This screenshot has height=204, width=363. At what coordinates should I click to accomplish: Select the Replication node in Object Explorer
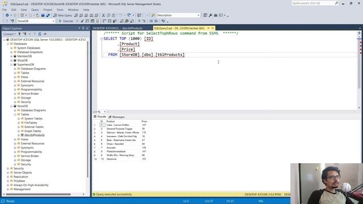(x=20, y=177)
